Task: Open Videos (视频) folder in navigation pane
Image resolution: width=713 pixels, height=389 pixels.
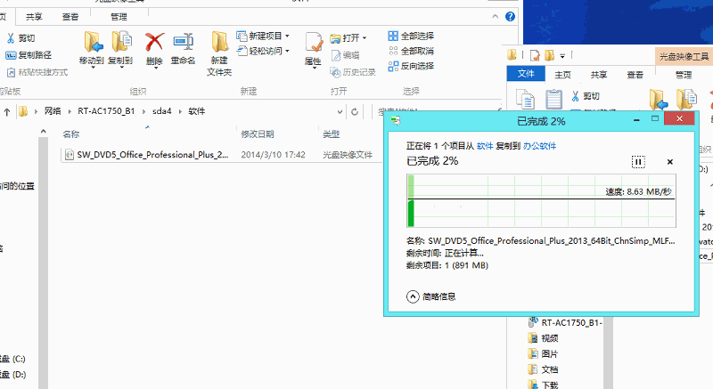Action: 543,338
